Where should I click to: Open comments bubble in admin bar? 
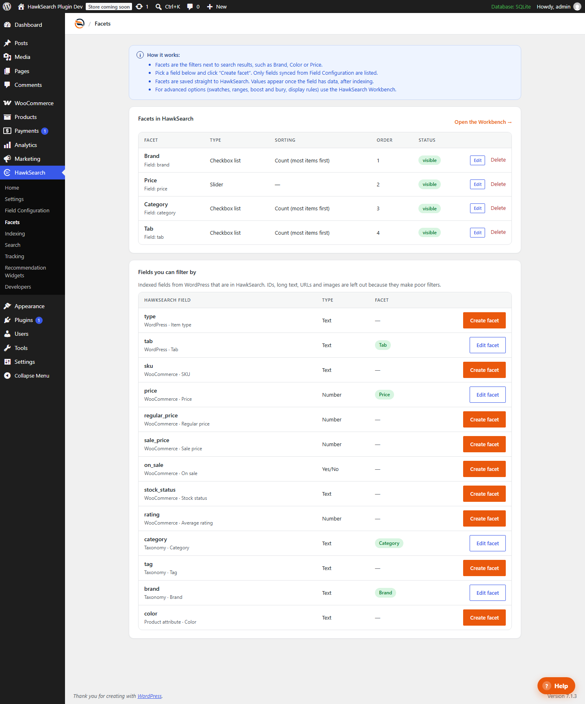[190, 6]
